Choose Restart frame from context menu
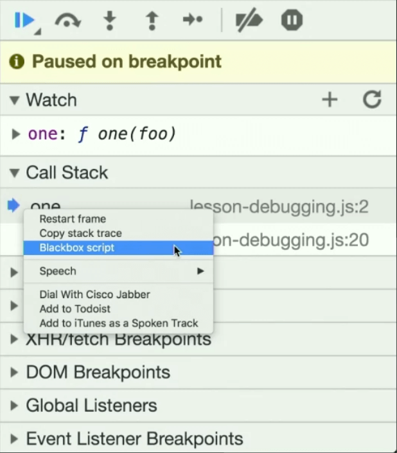Screen dimensions: 397x453 coord(73,219)
